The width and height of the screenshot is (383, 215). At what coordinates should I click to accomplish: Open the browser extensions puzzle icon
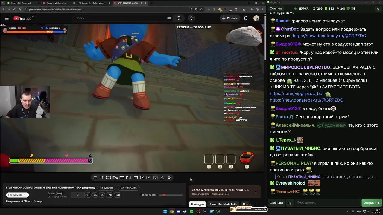[236, 9]
